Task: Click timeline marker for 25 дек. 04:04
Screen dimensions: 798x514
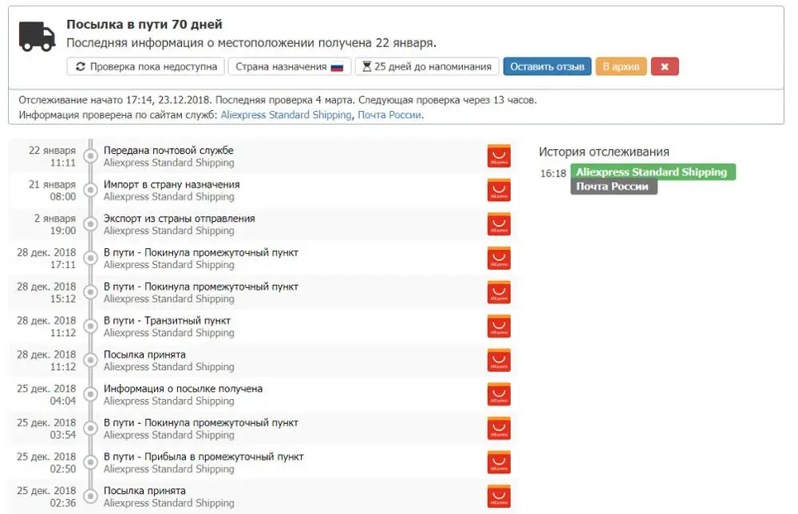Action: (91, 394)
